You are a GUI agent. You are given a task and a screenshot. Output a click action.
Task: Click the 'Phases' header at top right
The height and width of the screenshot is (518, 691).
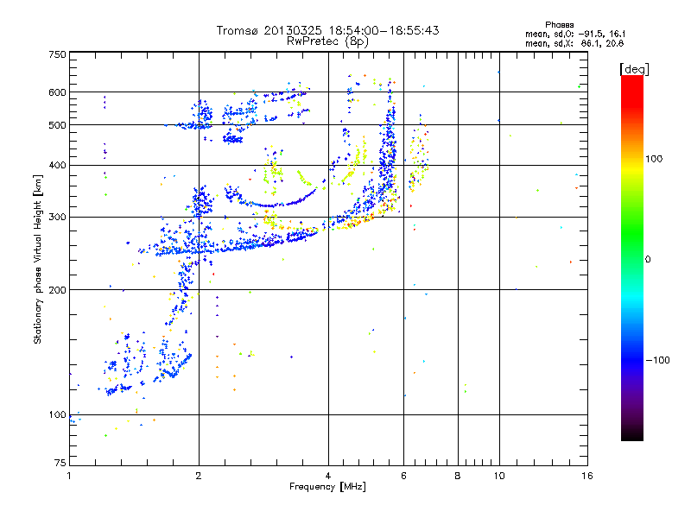pos(559,25)
